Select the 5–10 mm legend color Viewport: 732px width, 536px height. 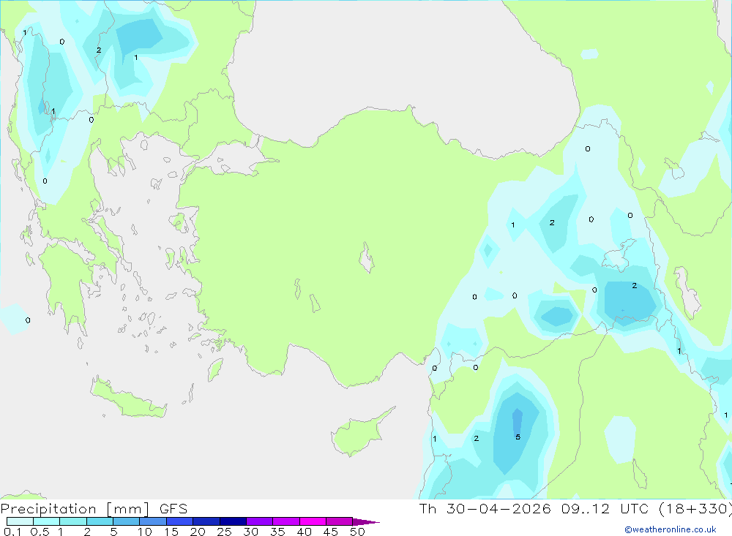(x=126, y=521)
